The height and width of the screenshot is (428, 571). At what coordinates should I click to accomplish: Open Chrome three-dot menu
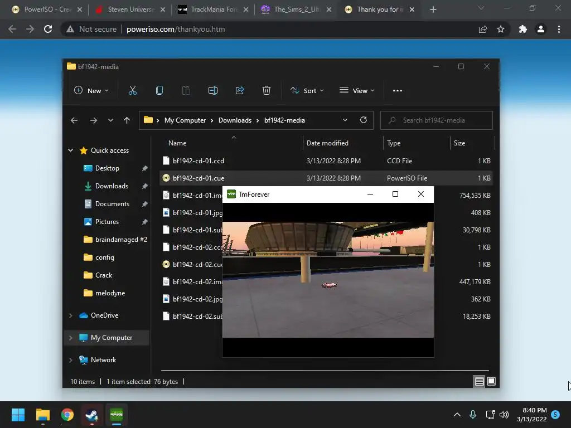(559, 29)
